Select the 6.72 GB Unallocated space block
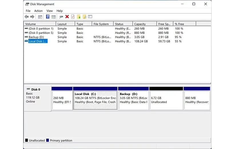The image size is (235, 149). coord(166,100)
